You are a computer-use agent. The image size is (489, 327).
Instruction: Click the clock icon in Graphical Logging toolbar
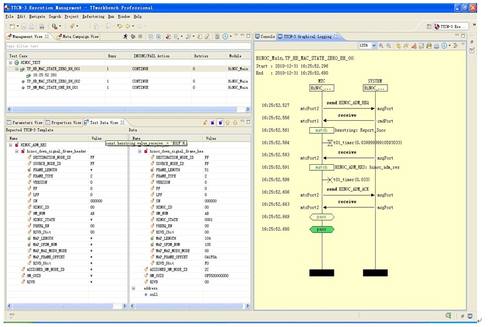click(x=444, y=46)
